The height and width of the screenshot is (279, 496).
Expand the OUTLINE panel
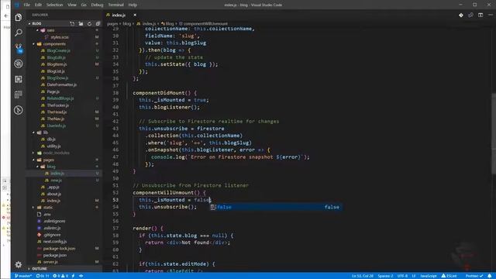[x=40, y=269]
